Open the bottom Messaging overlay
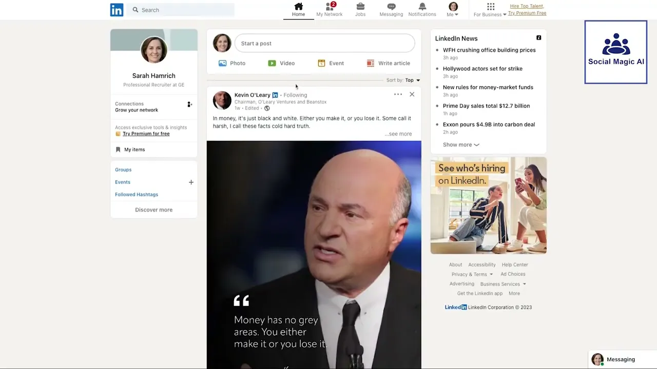Viewport: 657px width, 369px height. click(623, 359)
